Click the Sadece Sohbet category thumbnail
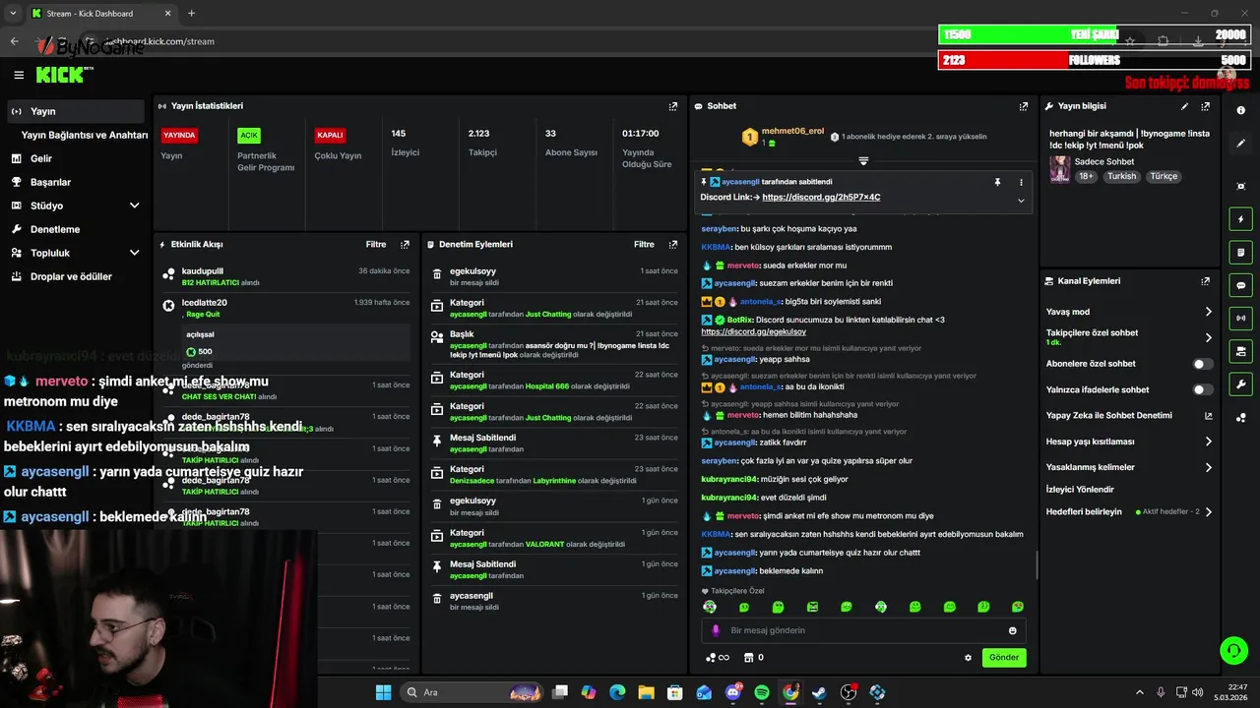Image resolution: width=1260 pixels, height=708 pixels. (x=1059, y=169)
